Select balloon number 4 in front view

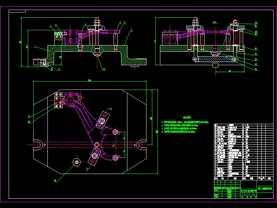86,24
